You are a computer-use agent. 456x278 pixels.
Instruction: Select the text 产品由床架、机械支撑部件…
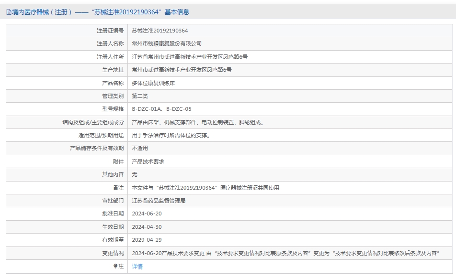(x=198, y=122)
